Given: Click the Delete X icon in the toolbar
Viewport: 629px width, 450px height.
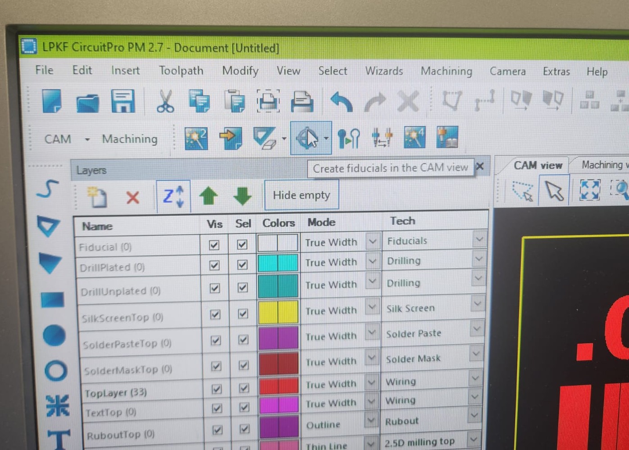Looking at the screenshot, I should pos(408,102).
